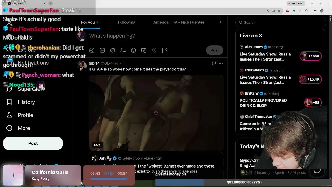Open Notifications in the sidebar
Viewport: 332px width, 187px height.
[x=27, y=63]
